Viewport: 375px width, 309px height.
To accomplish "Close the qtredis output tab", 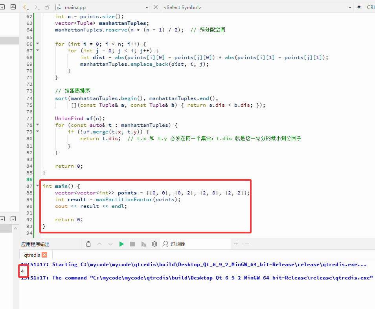I will tap(44, 255).
